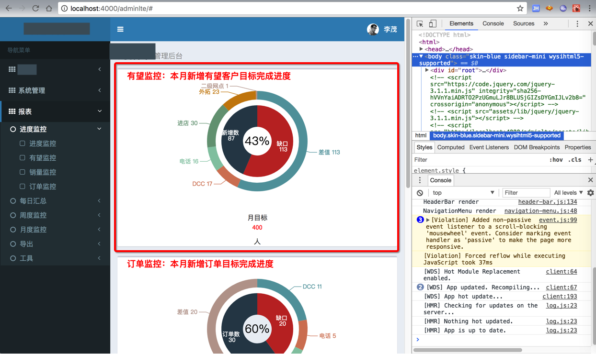596x354 pixels.
Task: Expand the Violation message triangle
Action: click(x=428, y=220)
